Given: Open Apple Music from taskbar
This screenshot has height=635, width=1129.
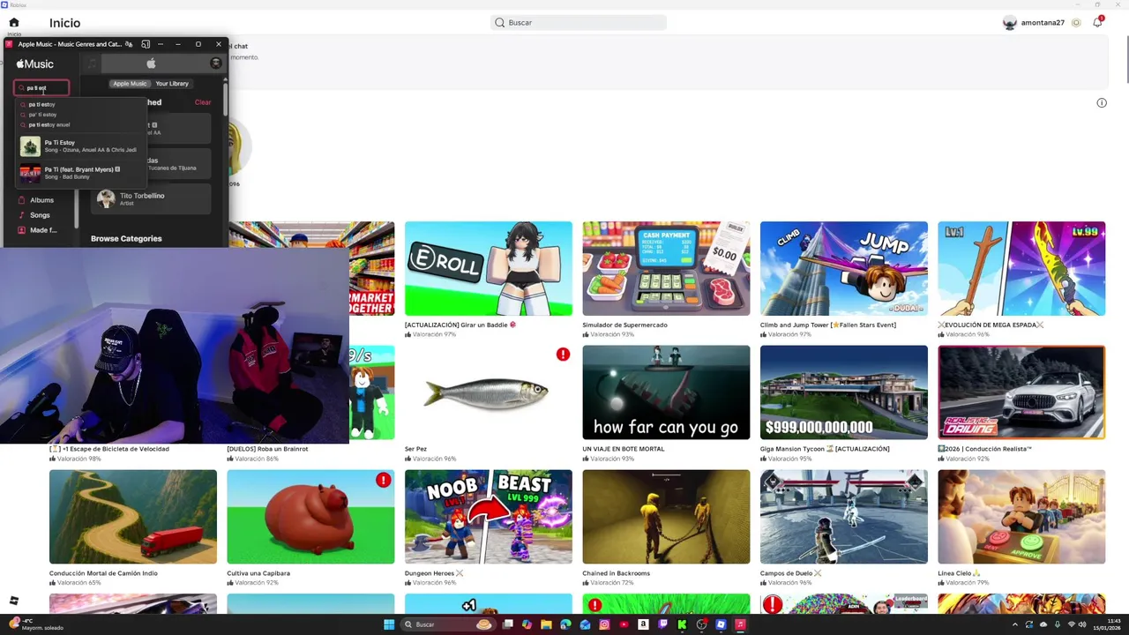Looking at the screenshot, I should coord(740,624).
